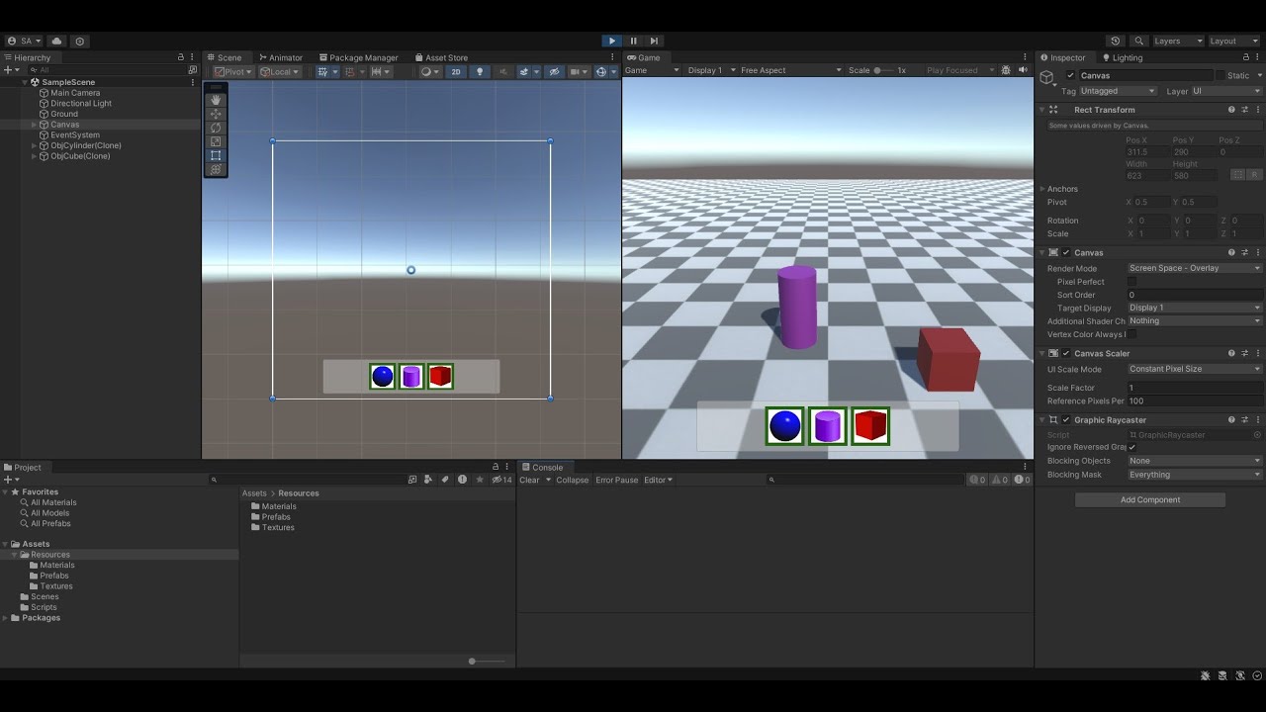Select Directional Light in Hierarchy

[81, 103]
